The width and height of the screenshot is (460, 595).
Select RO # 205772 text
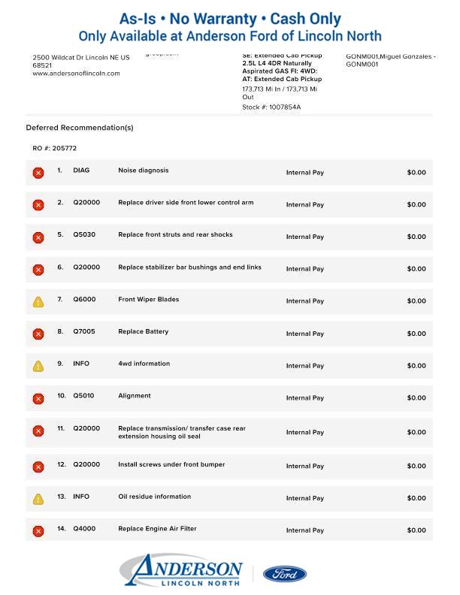coord(55,149)
